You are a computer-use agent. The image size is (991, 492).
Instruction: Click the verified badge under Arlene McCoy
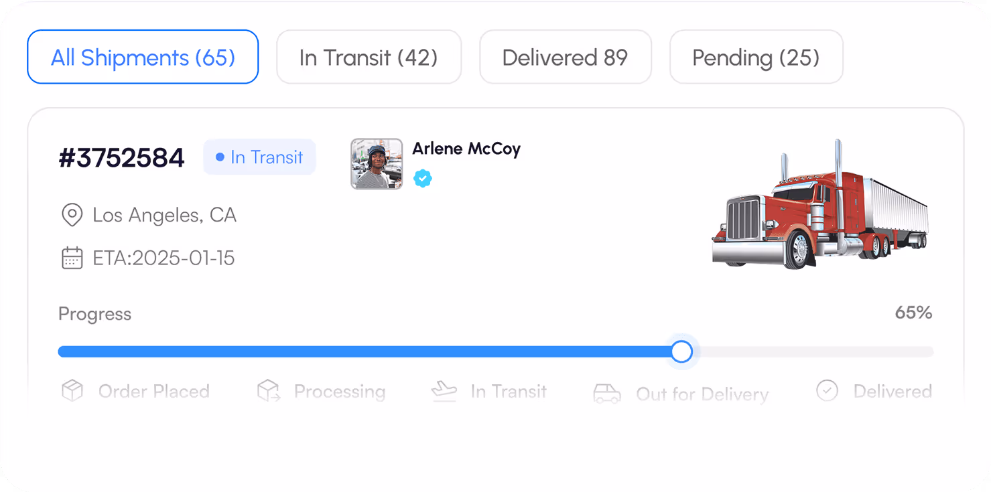422,179
